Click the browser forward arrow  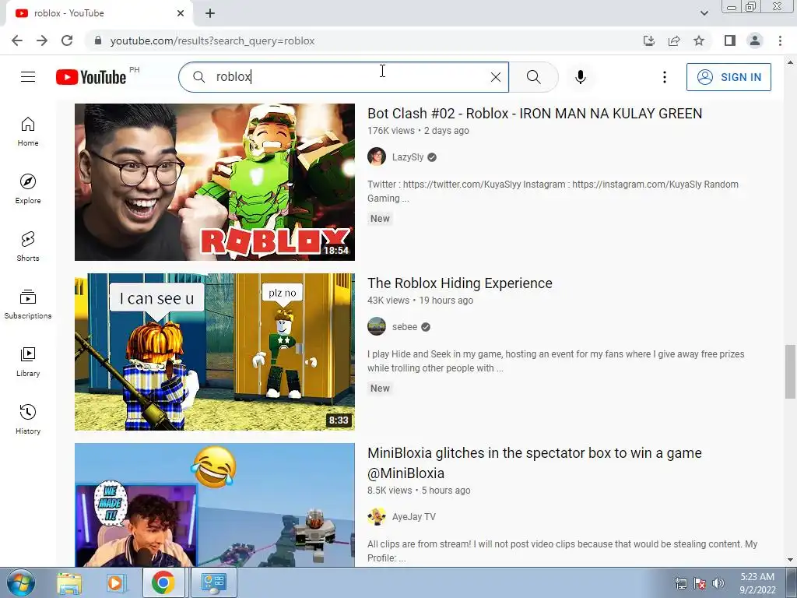click(42, 40)
